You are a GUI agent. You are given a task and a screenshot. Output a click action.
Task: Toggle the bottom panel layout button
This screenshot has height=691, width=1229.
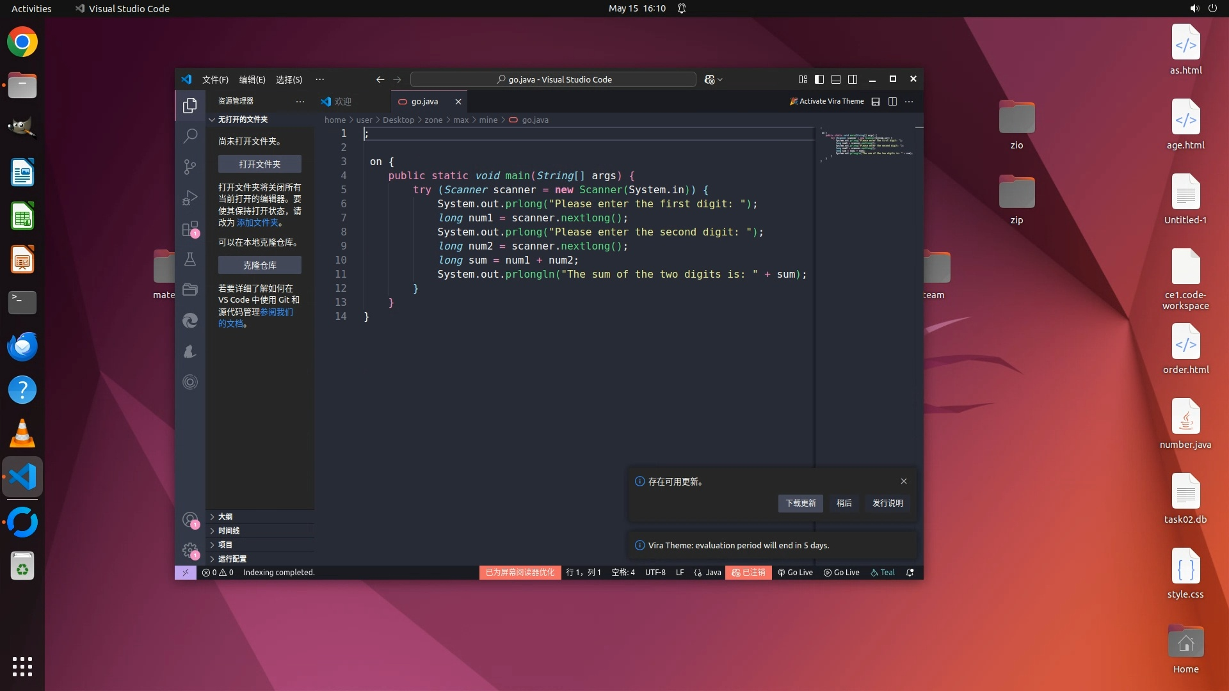pos(836,79)
